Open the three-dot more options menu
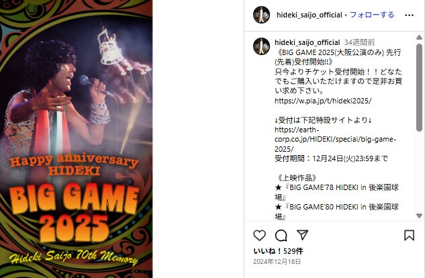Viewport: 425px width, 278px height. pos(409,15)
